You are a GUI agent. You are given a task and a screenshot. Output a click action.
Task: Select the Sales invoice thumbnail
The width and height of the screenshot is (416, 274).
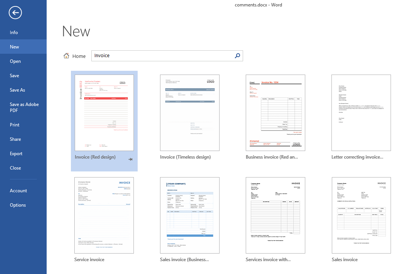pos(361,215)
